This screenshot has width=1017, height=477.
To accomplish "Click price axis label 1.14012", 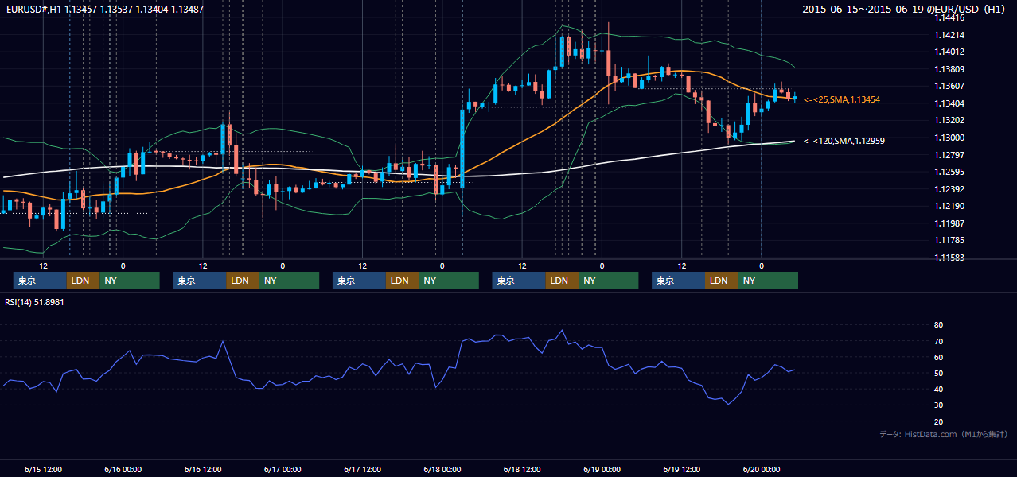I will pos(949,52).
